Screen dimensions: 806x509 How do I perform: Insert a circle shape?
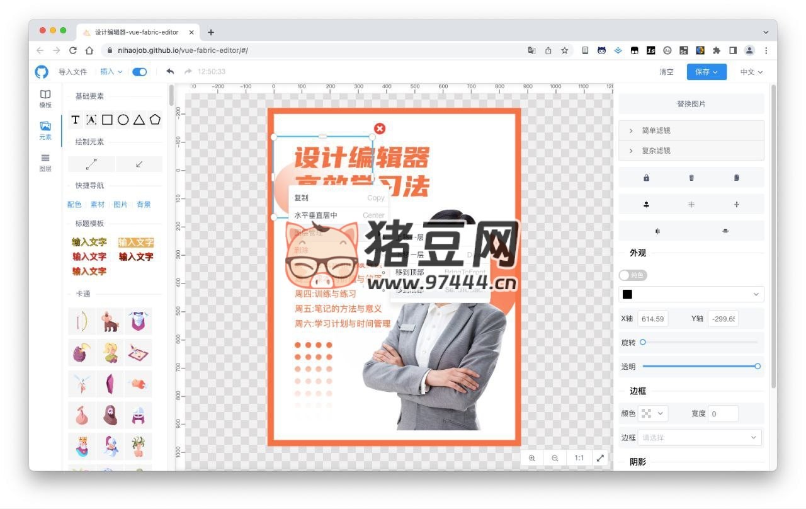(123, 119)
